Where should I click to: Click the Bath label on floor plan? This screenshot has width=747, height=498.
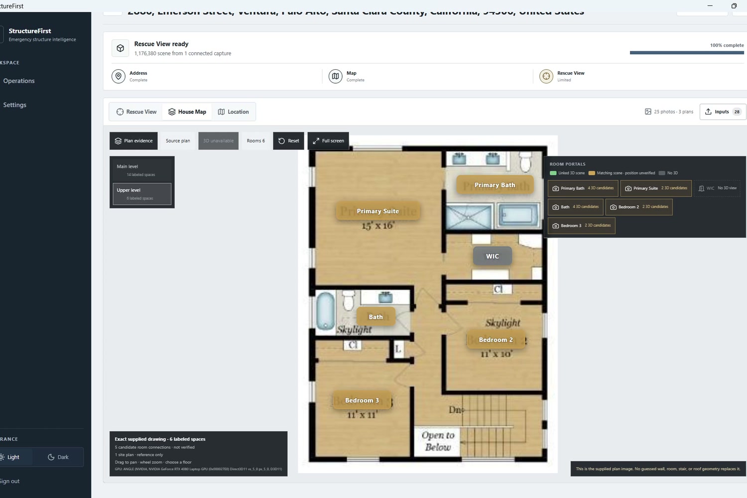[376, 317]
